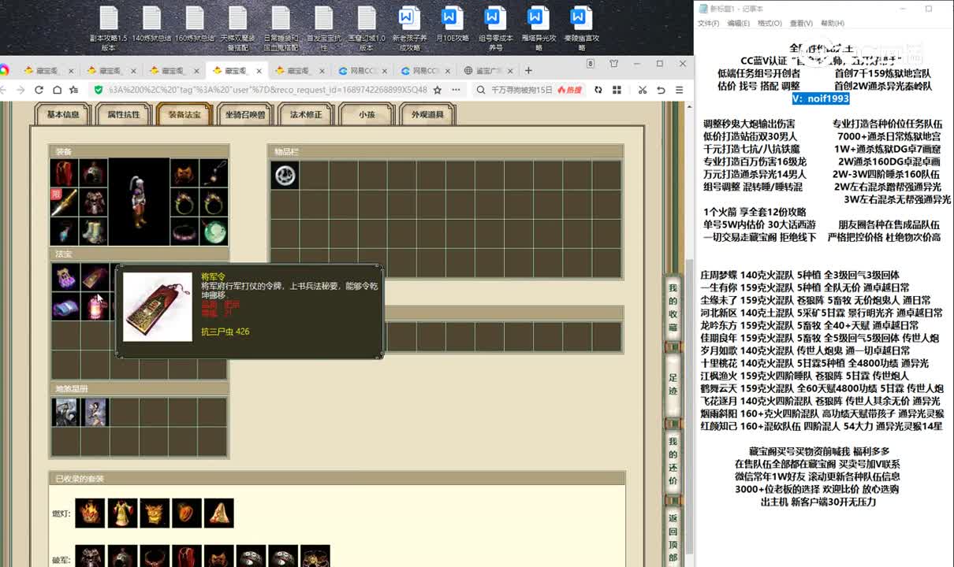
Task: Select the green jade orb equipment icon
Action: 214,231
